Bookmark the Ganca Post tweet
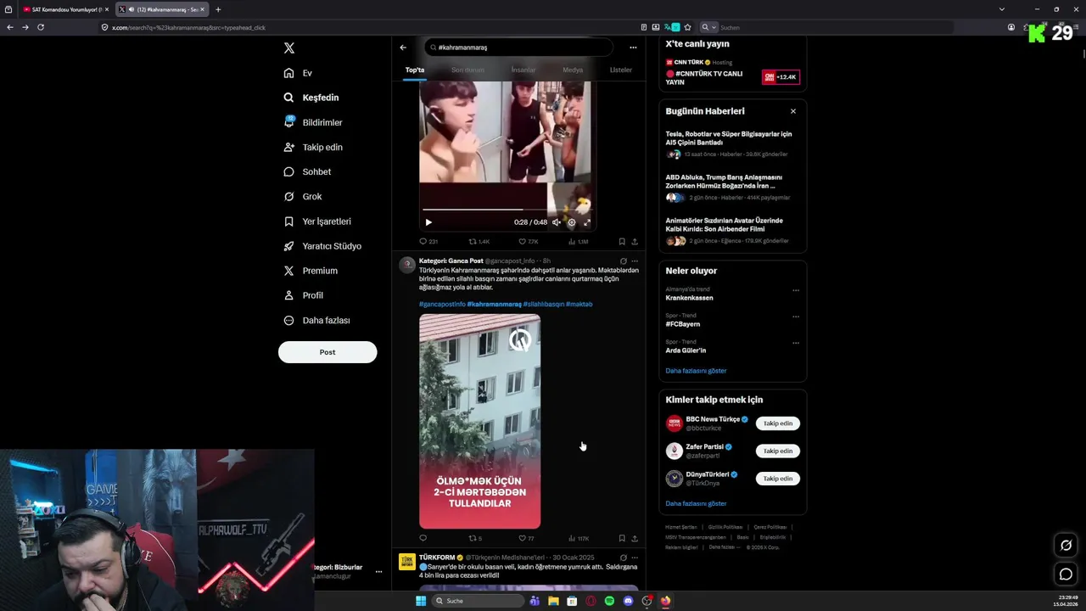1086x611 pixels. (x=622, y=538)
